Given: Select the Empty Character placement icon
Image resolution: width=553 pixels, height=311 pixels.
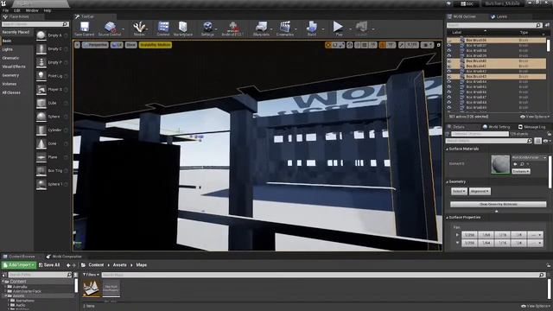Looking at the screenshot, I should click(x=41, y=49).
